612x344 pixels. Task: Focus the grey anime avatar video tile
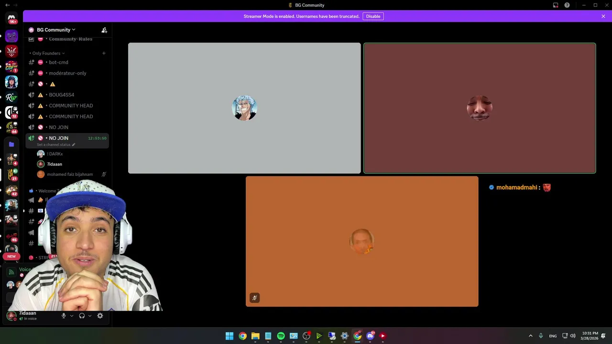244,108
